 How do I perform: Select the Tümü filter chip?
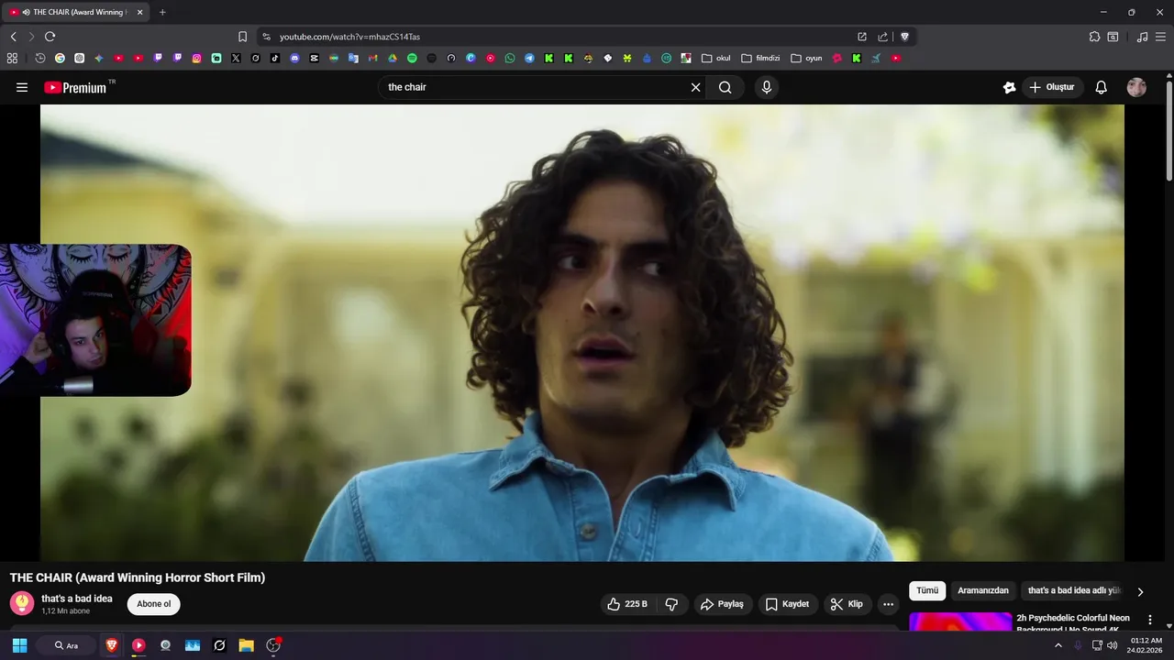coord(927,590)
